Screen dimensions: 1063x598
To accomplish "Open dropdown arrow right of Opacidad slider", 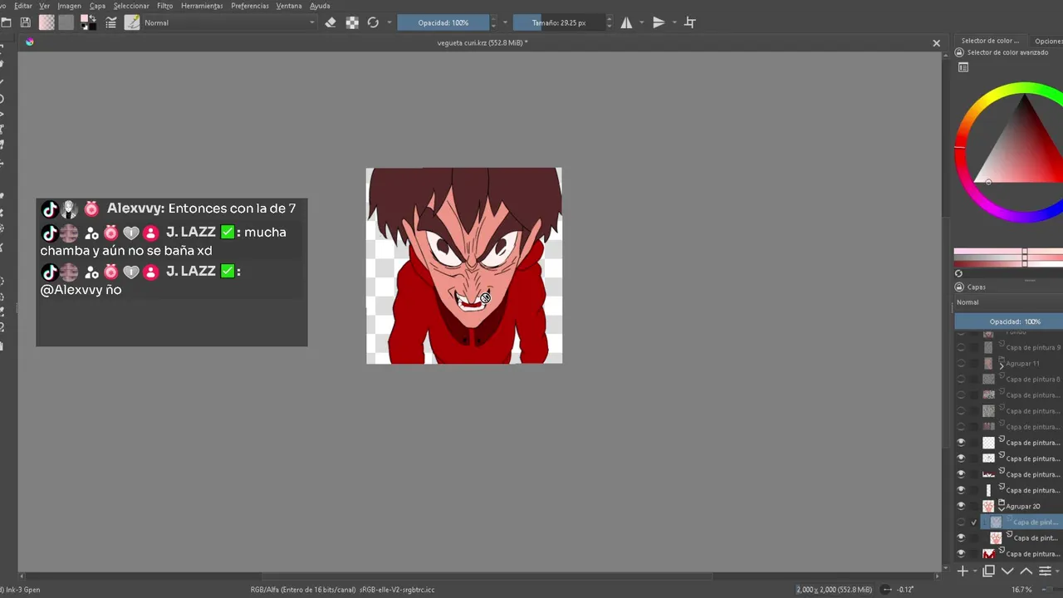I will (505, 22).
